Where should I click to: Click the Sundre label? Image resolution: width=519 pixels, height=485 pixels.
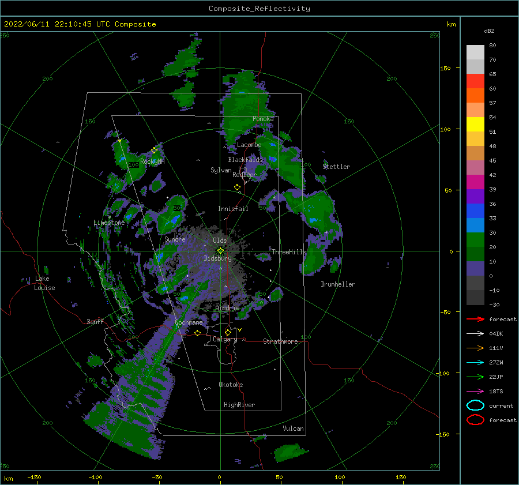(x=175, y=239)
